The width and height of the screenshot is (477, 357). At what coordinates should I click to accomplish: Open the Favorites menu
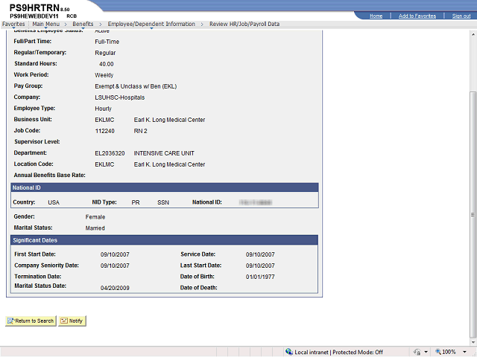[13, 24]
